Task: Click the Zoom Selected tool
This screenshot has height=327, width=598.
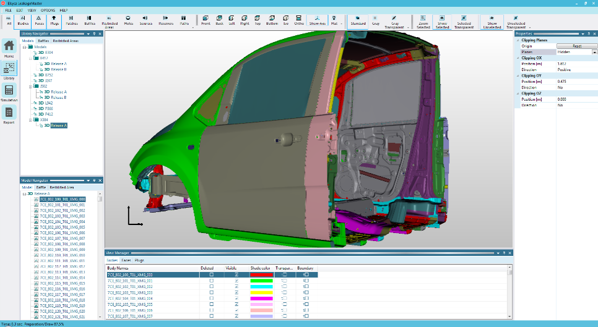Action: [423, 22]
